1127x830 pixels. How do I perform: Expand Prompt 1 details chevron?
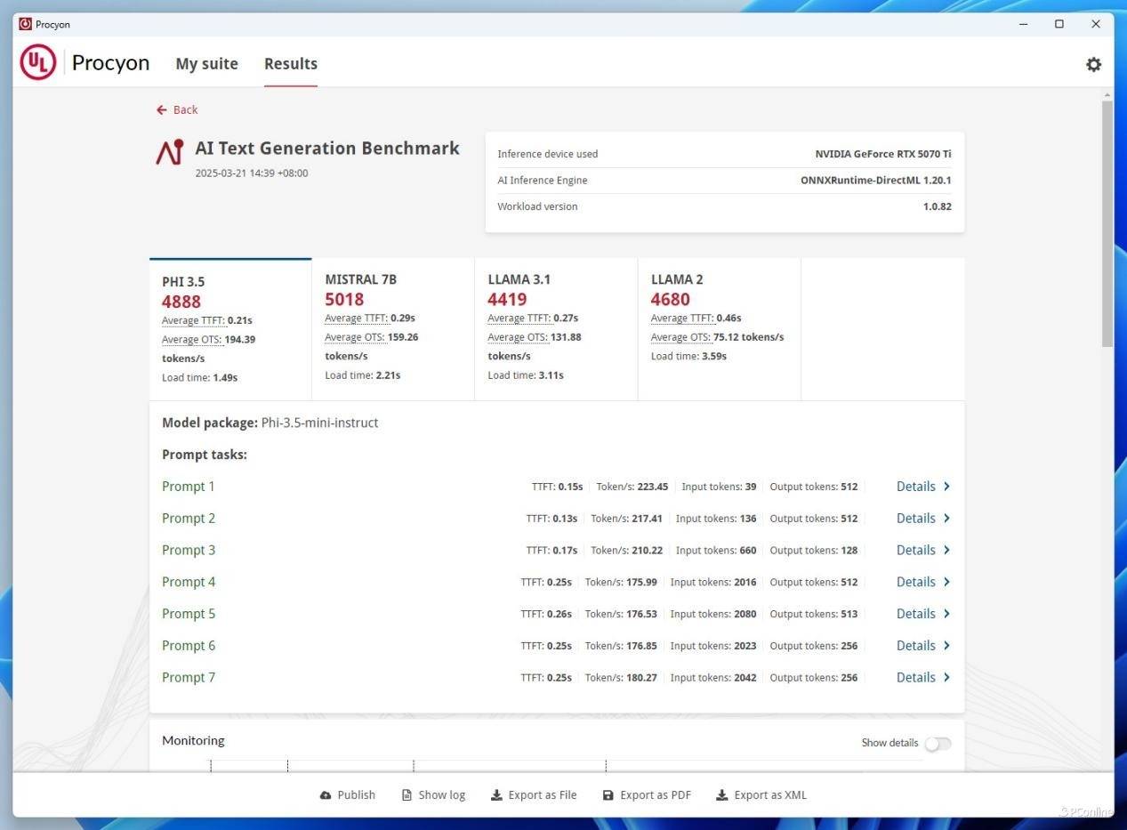946,487
